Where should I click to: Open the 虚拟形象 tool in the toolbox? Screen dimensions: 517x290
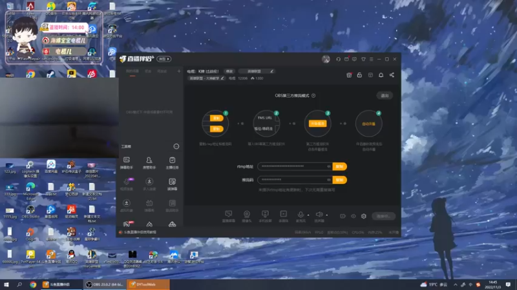(126, 206)
